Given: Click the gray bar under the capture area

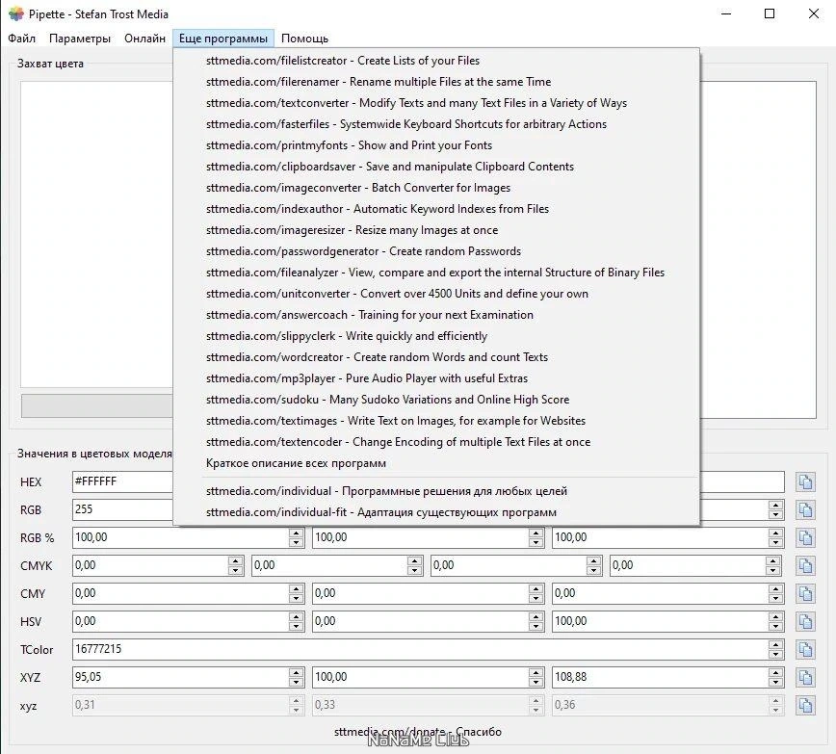Looking at the screenshot, I should point(97,405).
